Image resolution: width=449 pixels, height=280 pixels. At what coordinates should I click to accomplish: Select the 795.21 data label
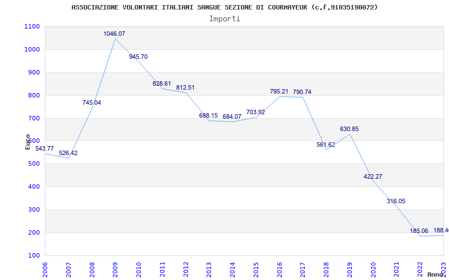click(x=279, y=92)
